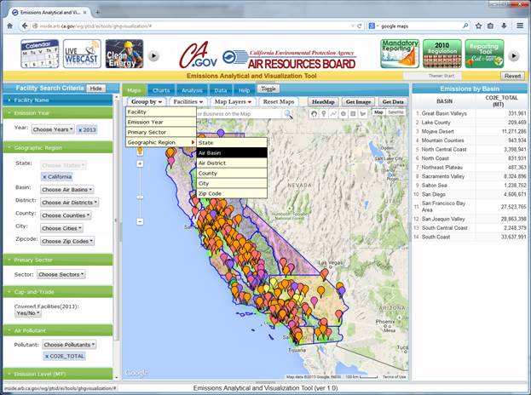Click the Get Image button
The image size is (531, 395).
[x=360, y=101]
